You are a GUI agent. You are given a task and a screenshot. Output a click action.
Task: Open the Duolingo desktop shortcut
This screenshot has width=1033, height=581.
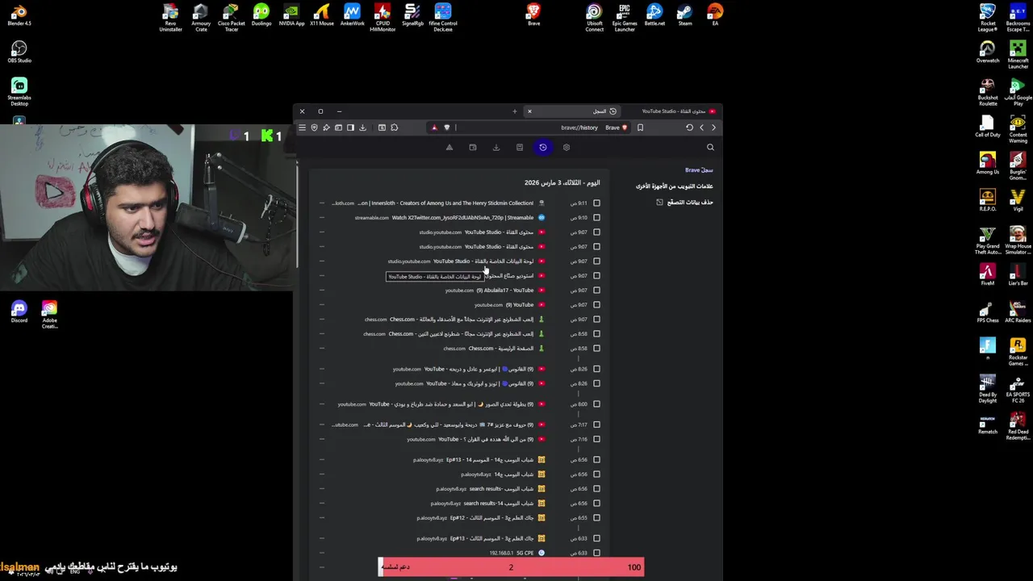261,15
